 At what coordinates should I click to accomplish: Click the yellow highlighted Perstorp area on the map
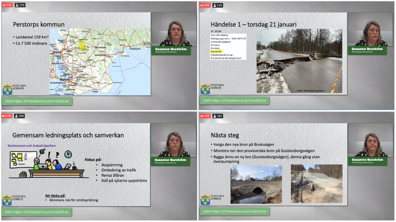click(x=82, y=46)
